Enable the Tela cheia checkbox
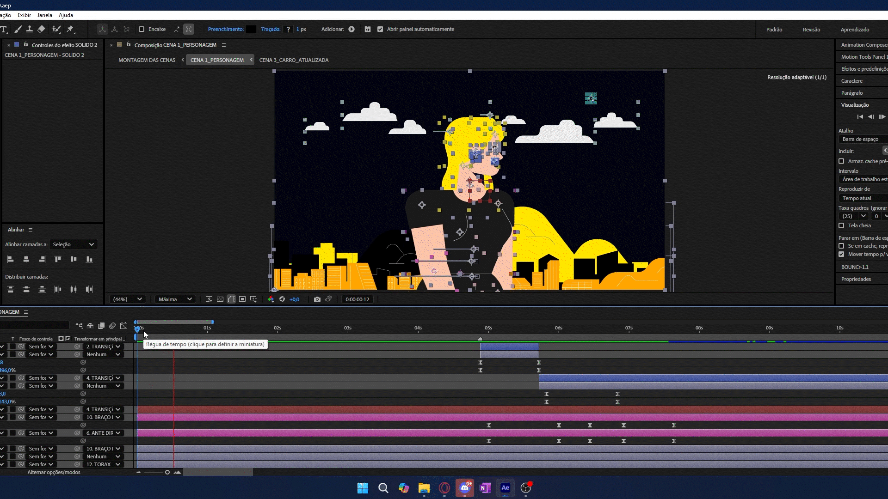Screen dimensions: 888x499 [x=841, y=225]
